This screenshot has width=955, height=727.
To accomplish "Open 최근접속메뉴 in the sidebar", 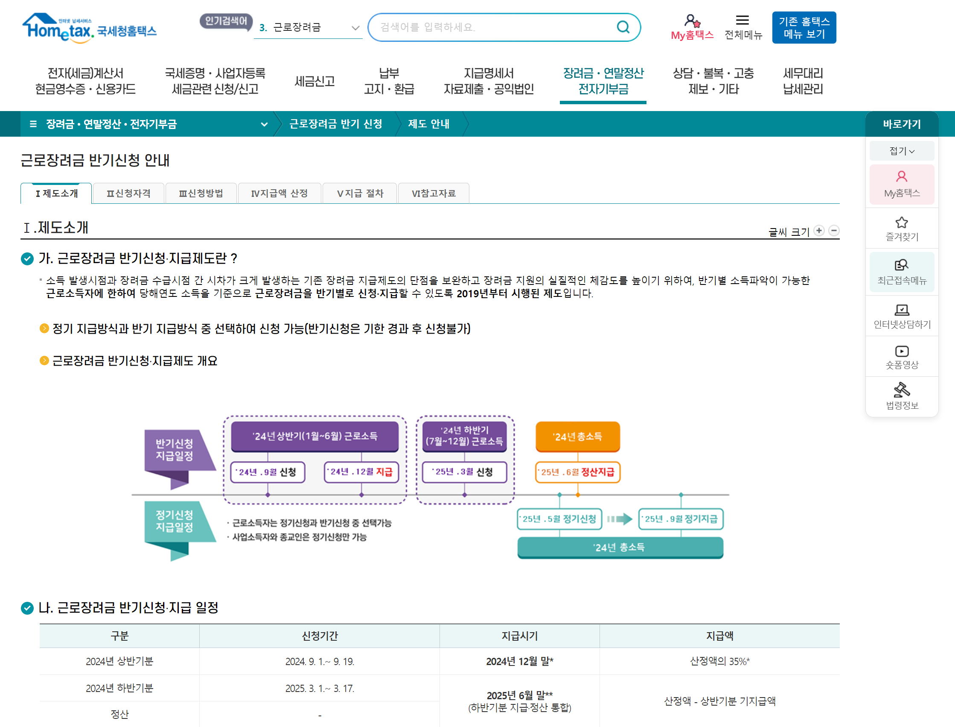I will 901,271.
